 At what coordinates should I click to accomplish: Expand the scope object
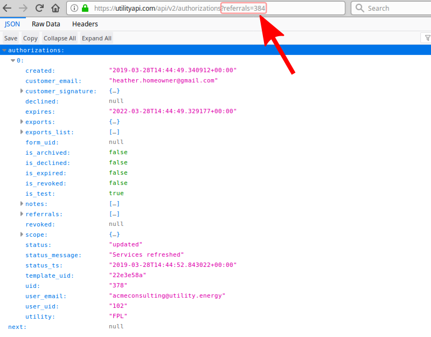[22, 235]
